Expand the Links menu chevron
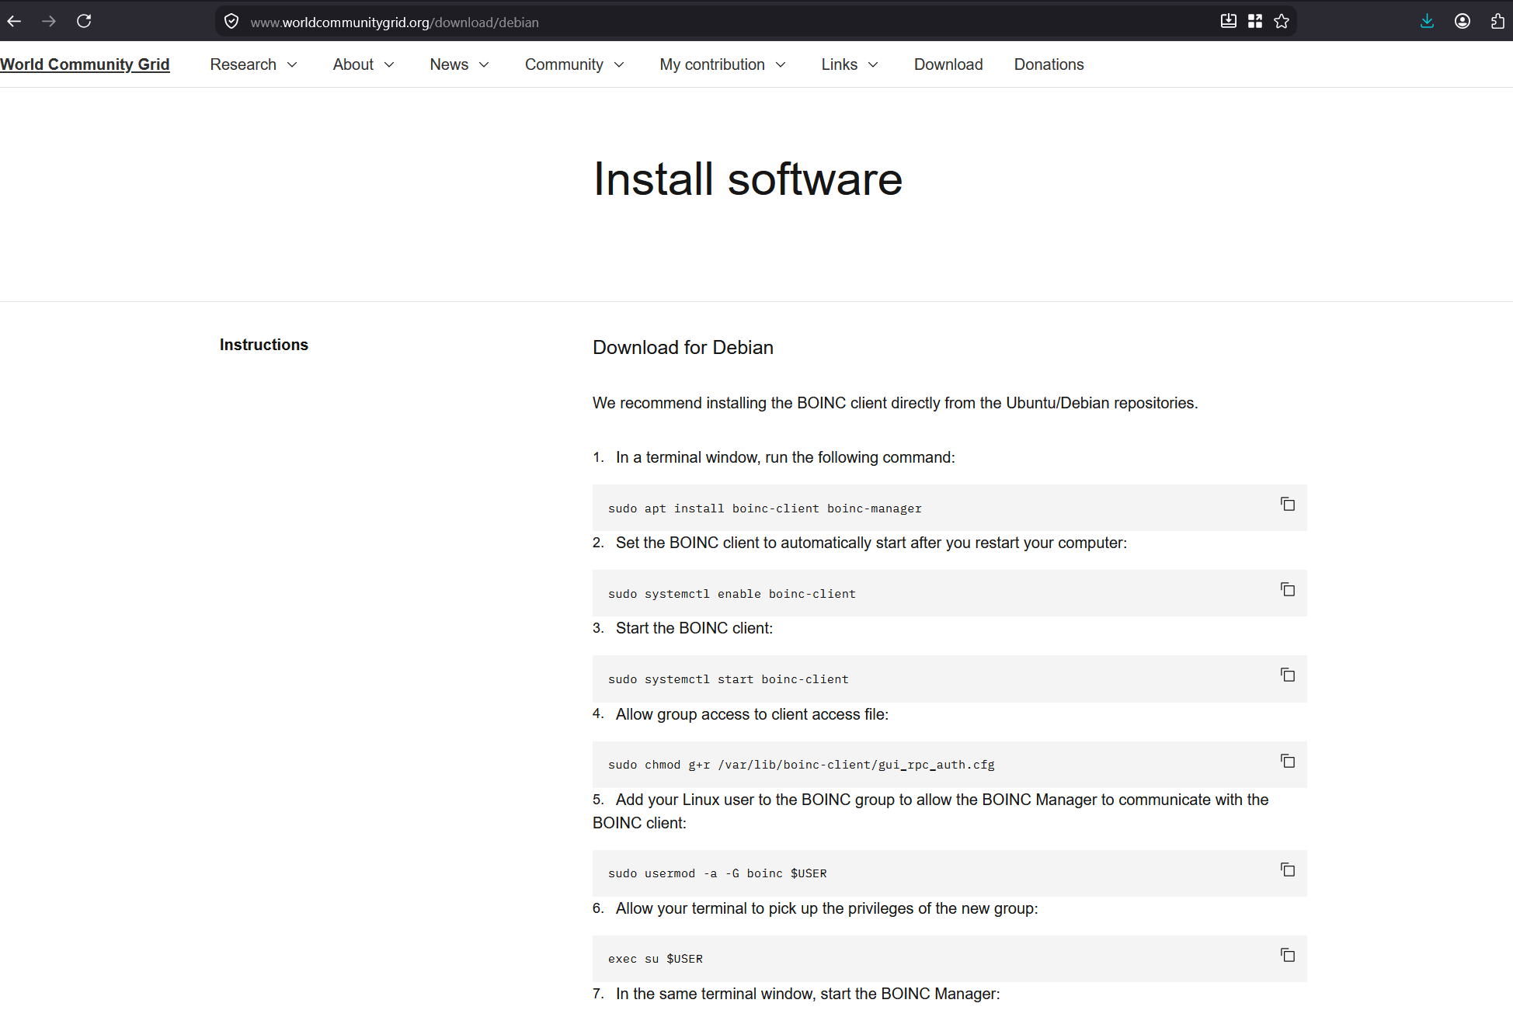Viewport: 1513px width, 1017px height. [873, 65]
